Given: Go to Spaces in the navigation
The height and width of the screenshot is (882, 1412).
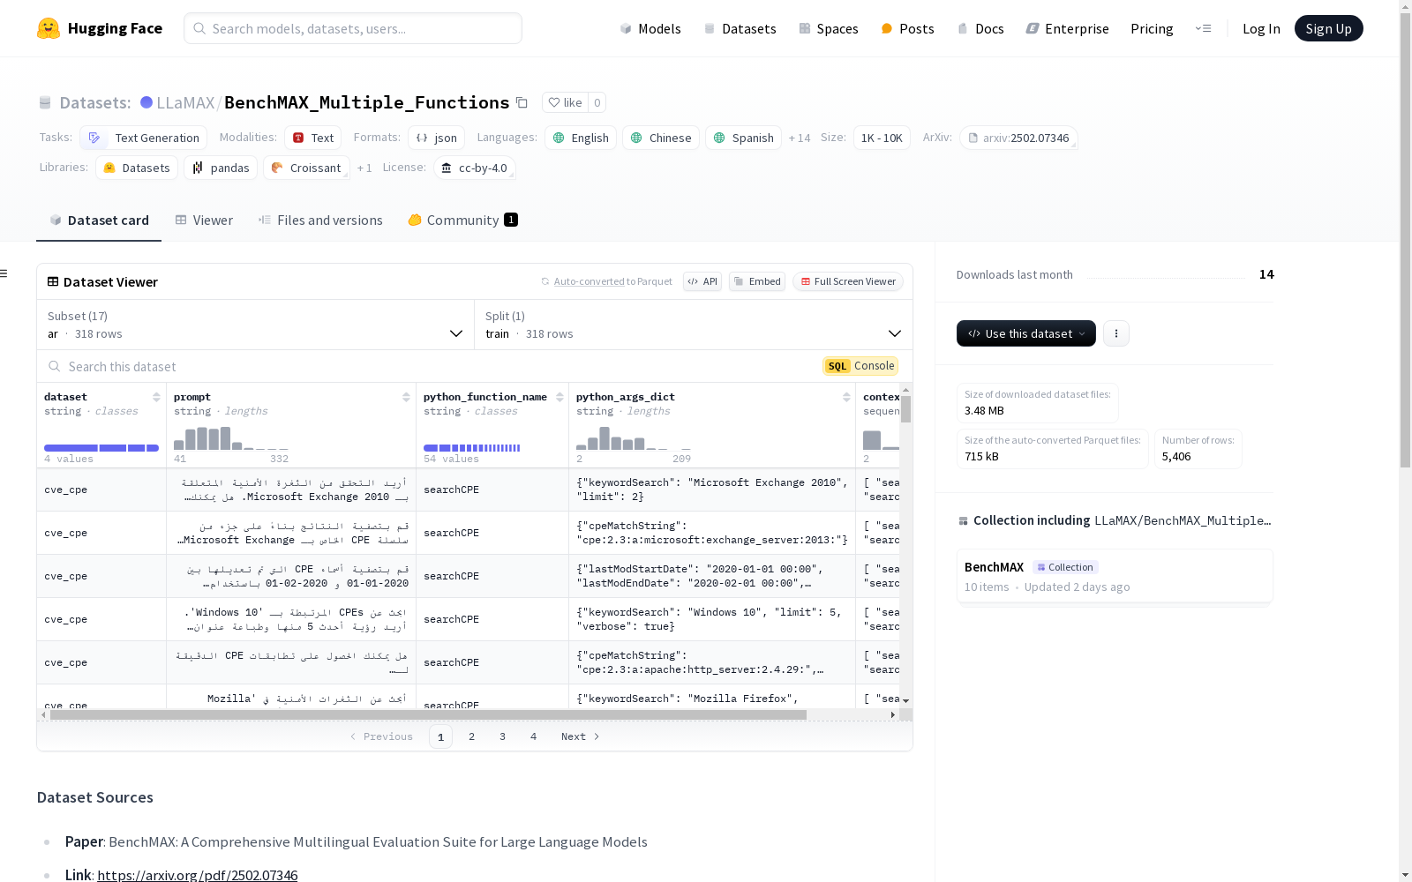Looking at the screenshot, I should [x=828, y=28].
